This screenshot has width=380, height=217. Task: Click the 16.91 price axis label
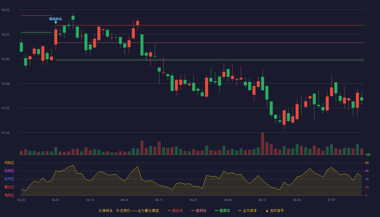coord(5,34)
